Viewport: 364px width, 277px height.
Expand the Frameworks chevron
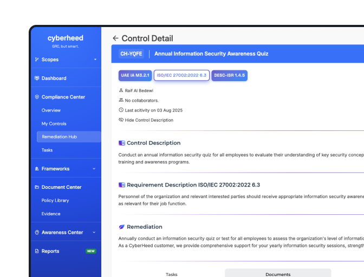tap(94, 169)
